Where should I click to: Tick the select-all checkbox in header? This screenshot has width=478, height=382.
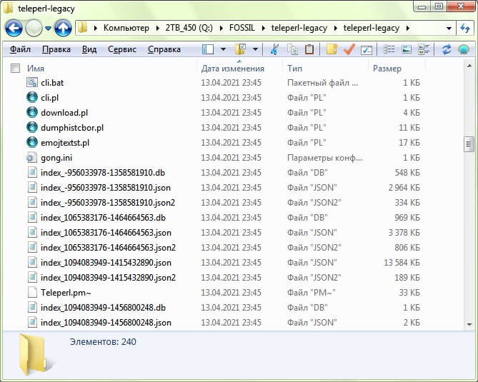tap(15, 68)
